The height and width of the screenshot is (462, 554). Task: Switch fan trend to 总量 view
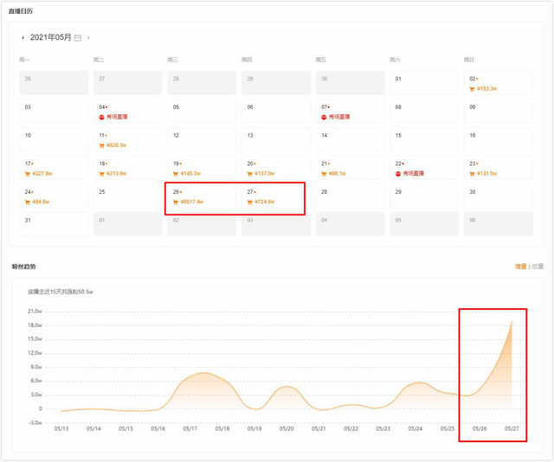[x=538, y=266]
